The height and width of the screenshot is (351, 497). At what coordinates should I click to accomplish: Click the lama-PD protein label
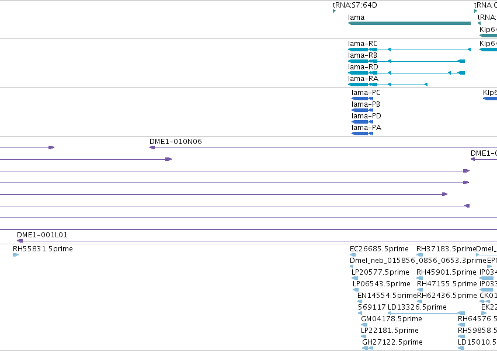pos(366,116)
